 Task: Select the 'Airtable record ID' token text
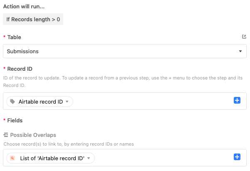coord(40,102)
